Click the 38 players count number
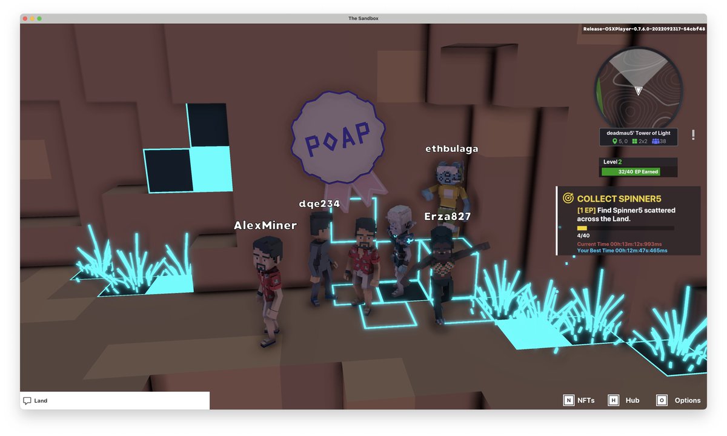 pos(663,141)
